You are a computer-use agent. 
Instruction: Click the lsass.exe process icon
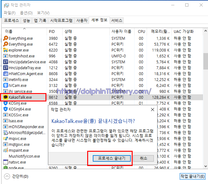[x=5, y=121]
